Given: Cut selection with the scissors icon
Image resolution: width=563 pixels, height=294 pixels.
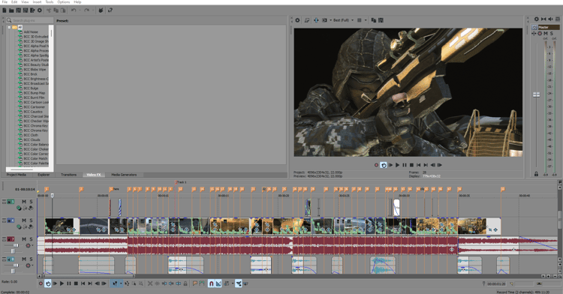Looking at the screenshot, I should point(49,10).
